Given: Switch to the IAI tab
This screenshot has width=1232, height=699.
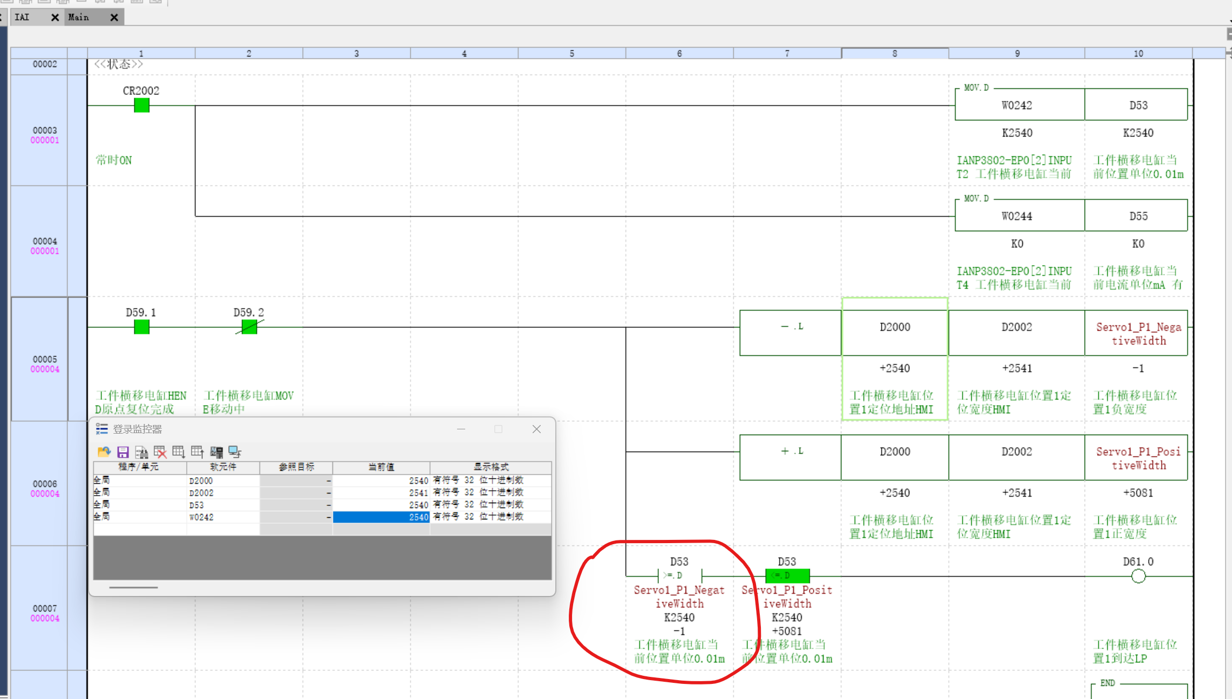Looking at the screenshot, I should (23, 17).
